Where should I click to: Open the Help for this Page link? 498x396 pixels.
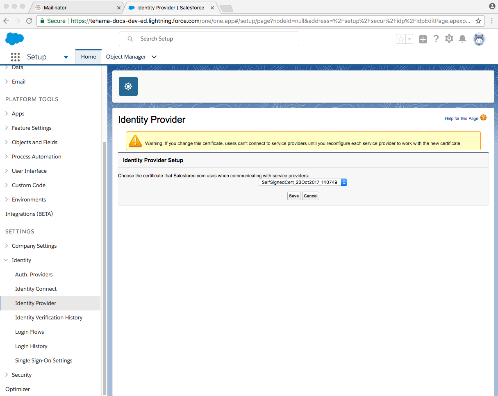tap(462, 118)
